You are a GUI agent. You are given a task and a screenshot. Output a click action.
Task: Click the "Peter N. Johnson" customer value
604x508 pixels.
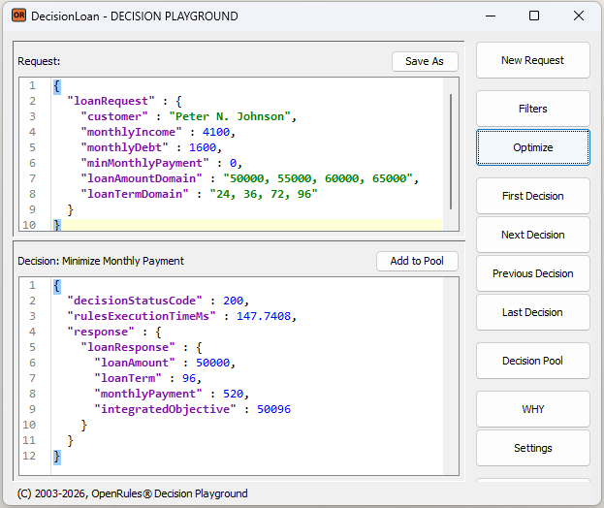click(x=230, y=116)
